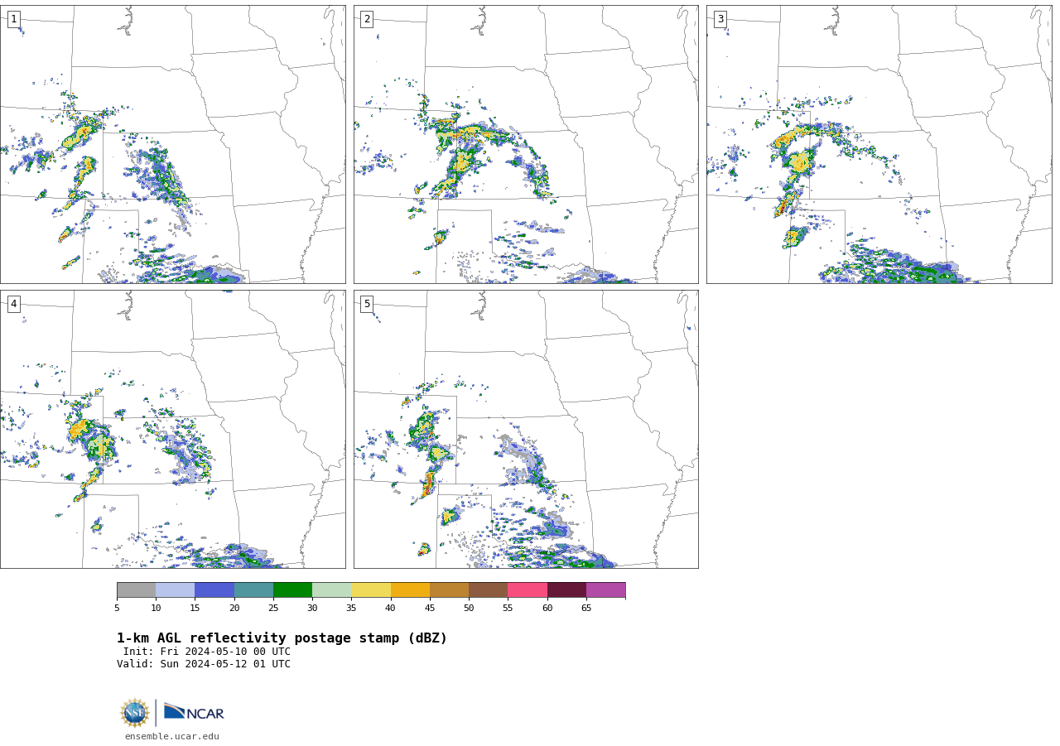Screen dimensions: 1060x746
Task: Click the tan-brown 45-50 dBZ swatch
Action: [449, 590]
